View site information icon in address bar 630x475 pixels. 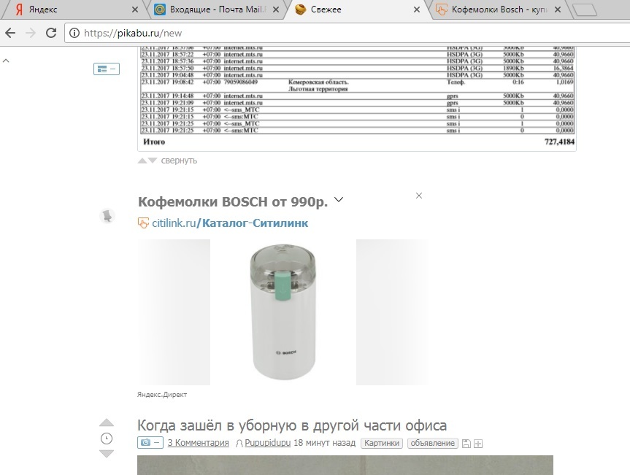tap(74, 33)
